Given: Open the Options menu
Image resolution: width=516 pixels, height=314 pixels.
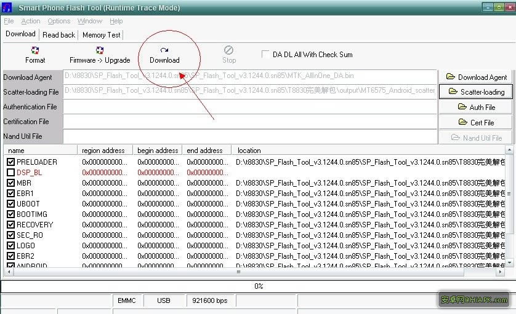Looking at the screenshot, I should coord(59,21).
